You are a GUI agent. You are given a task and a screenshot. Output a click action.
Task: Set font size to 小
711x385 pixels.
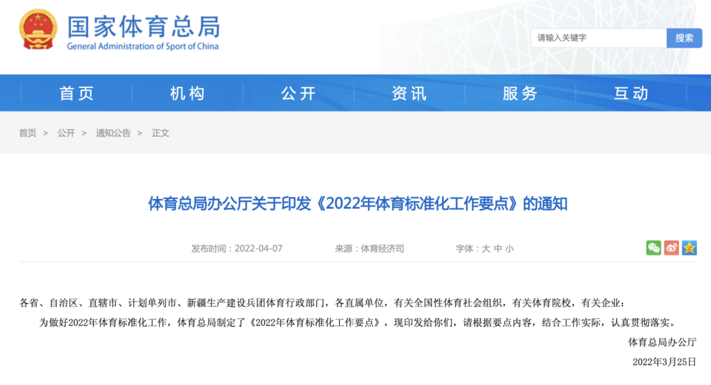509,249
